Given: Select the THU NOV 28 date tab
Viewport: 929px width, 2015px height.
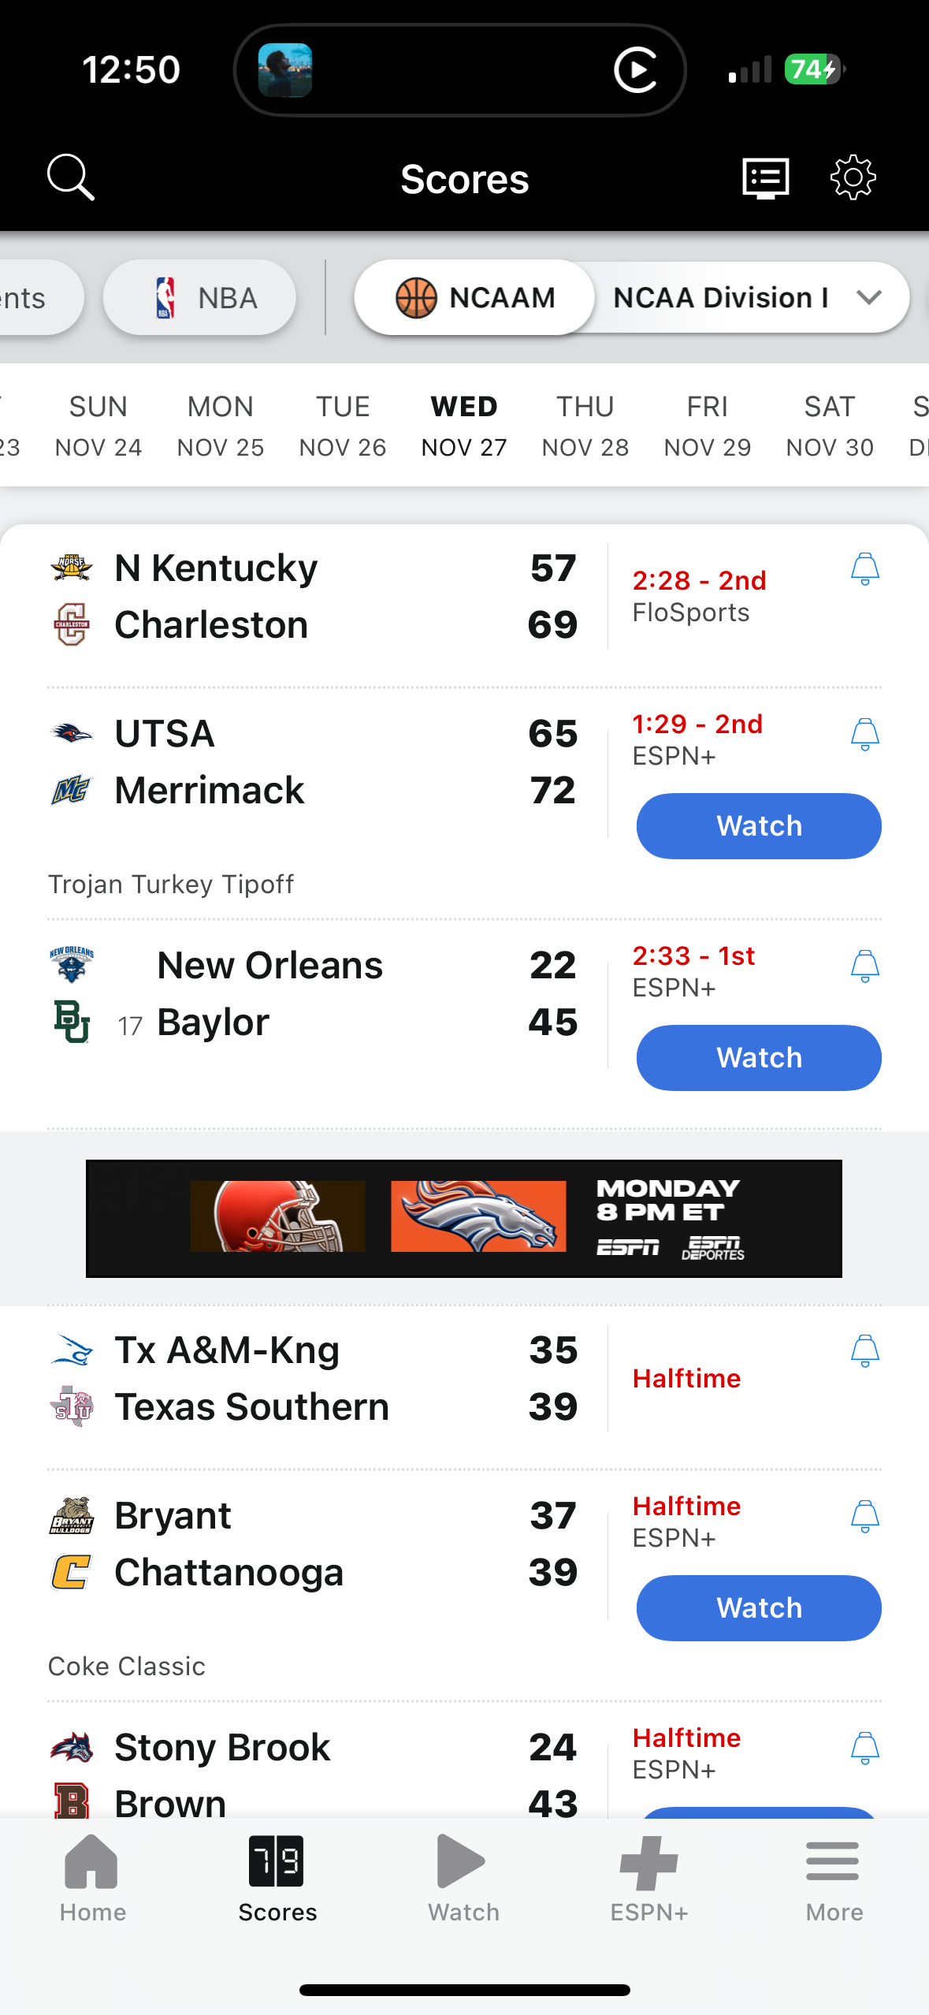Looking at the screenshot, I should coord(585,426).
